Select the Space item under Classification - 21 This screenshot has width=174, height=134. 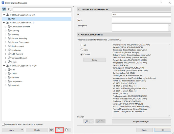click(14, 62)
